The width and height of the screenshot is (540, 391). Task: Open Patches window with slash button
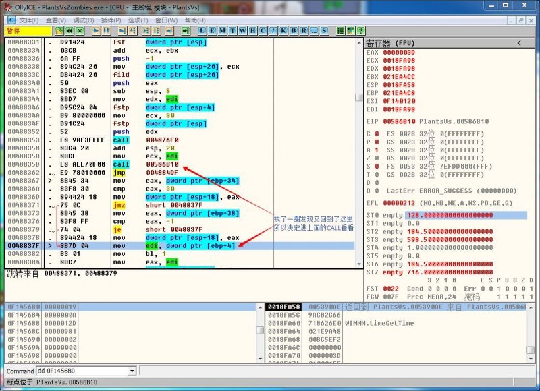(273, 31)
